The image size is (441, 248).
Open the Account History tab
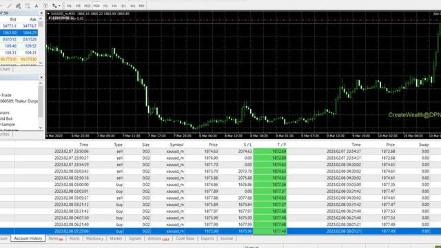point(28,238)
